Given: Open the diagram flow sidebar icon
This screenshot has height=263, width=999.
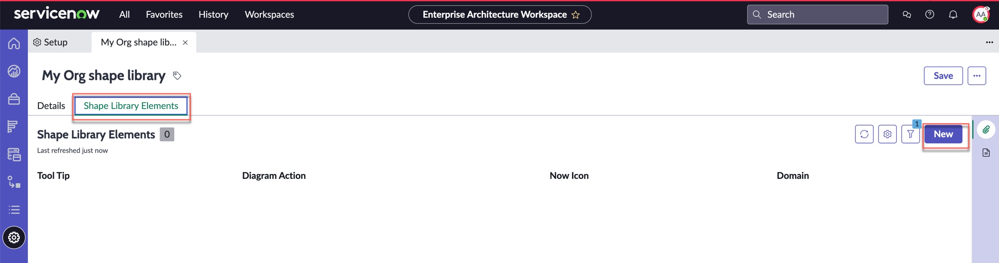Looking at the screenshot, I should pyautogui.click(x=14, y=182).
